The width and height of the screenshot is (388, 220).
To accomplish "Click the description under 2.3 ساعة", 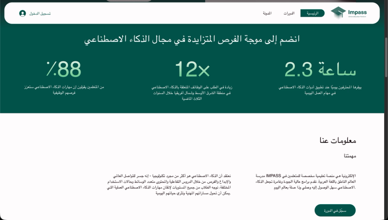I will coord(320,90).
